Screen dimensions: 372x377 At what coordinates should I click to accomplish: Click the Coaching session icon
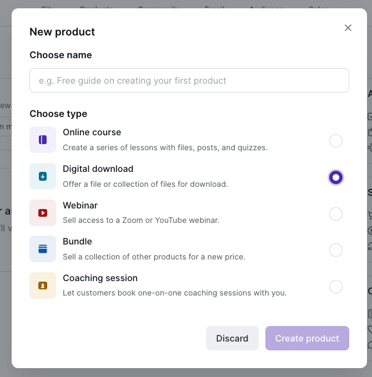[x=43, y=286]
